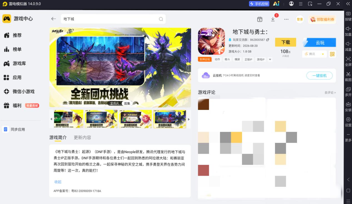Collapse the right sidebar with double chevron
Viewport: 352px width, 204px height.
(348, 4)
